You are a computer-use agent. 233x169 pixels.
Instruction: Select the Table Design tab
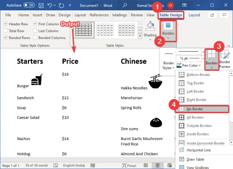pos(171,15)
